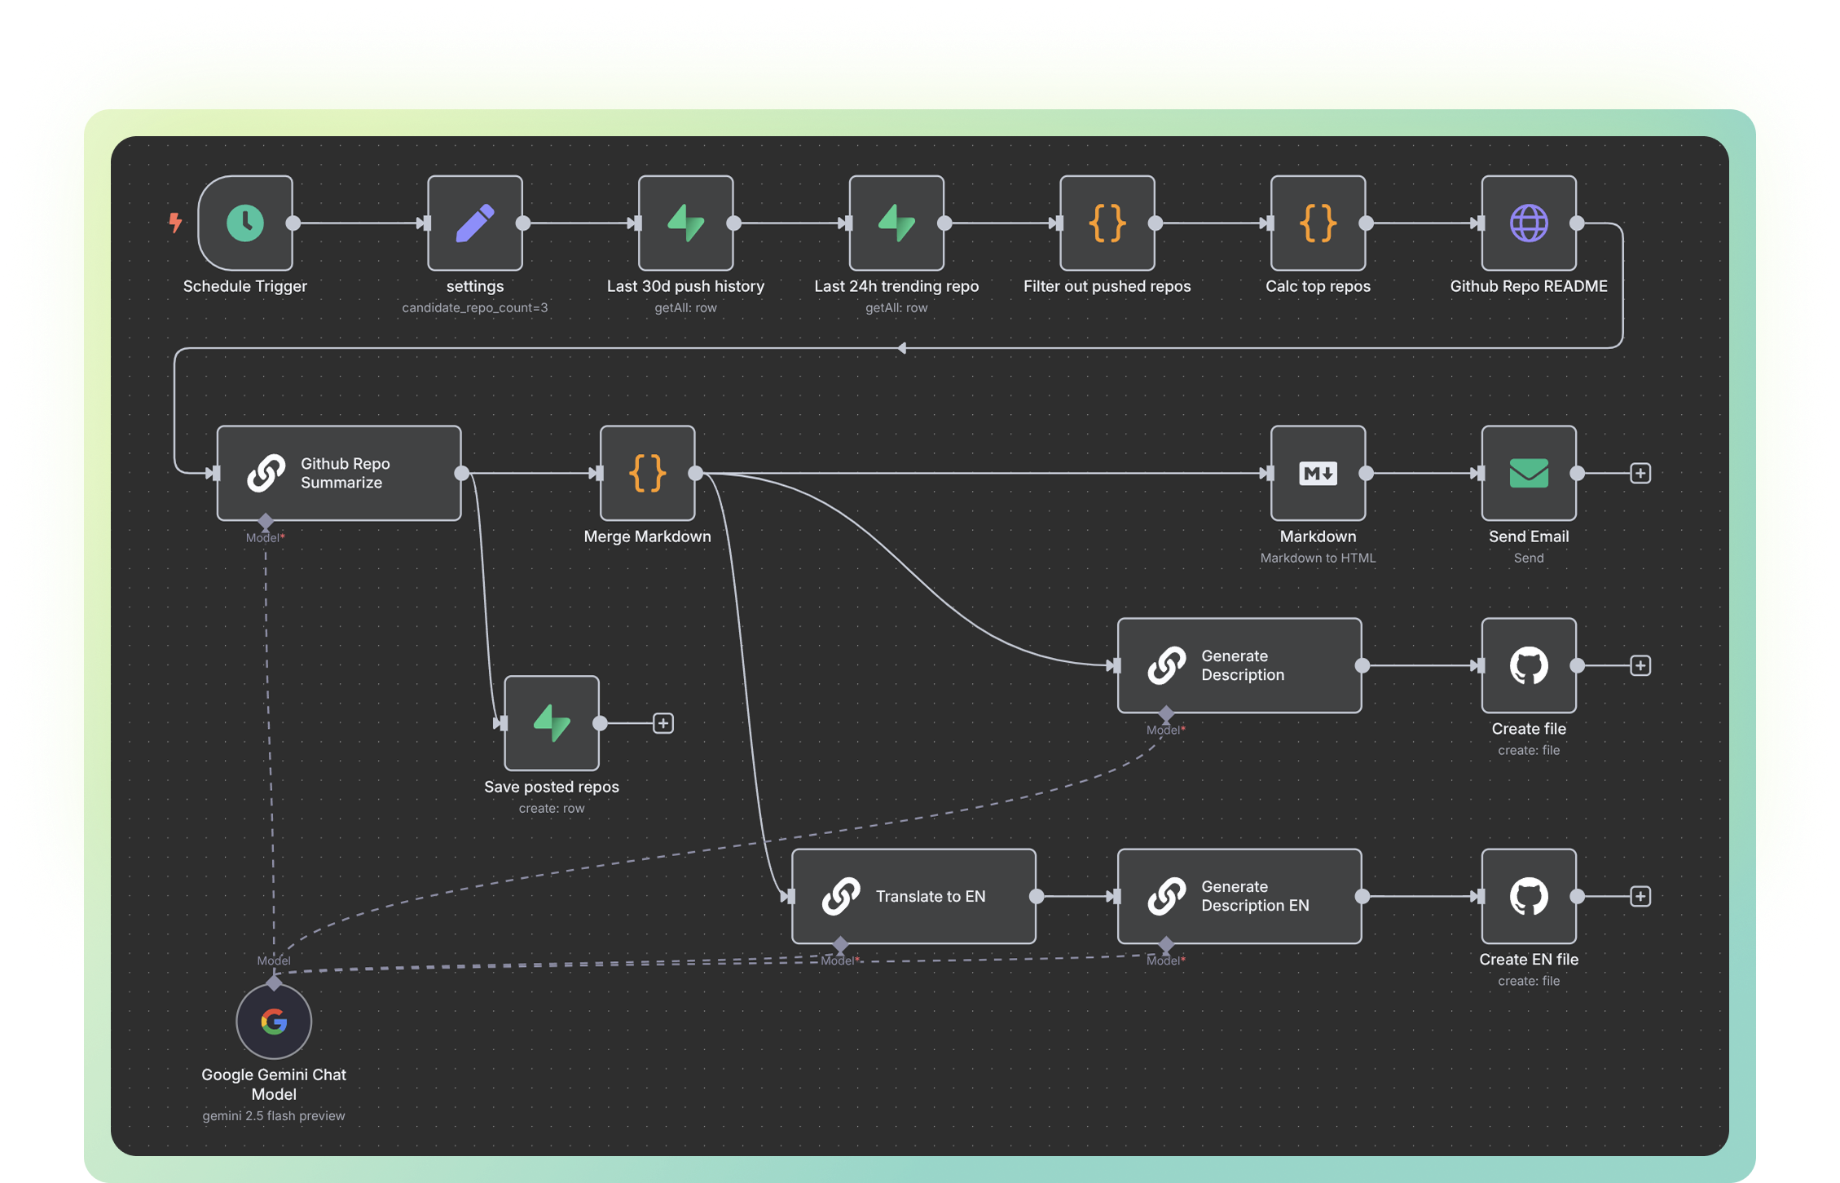Click the output dot of Merge Markdown

click(x=695, y=473)
